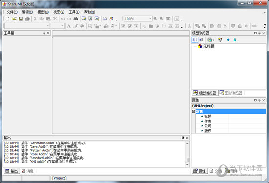Viewport: 269px width, 183px height.
Task: Select the 公司 property row
Action: 231,126
